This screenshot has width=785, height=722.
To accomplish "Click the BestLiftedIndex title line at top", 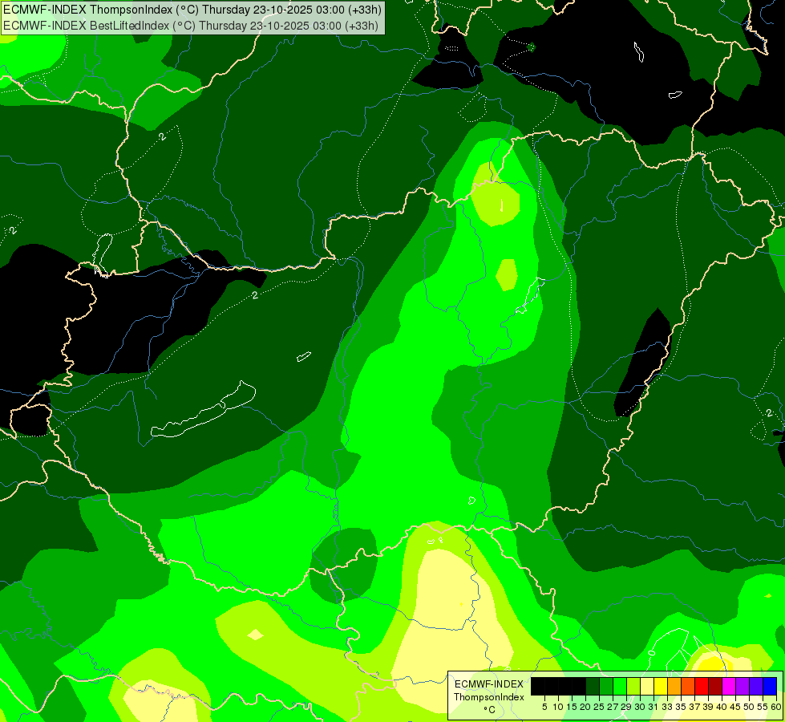I will click(191, 26).
